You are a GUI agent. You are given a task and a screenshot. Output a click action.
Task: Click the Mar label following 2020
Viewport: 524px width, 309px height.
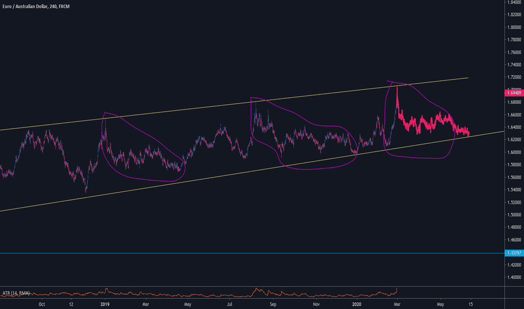pyautogui.click(x=397, y=305)
